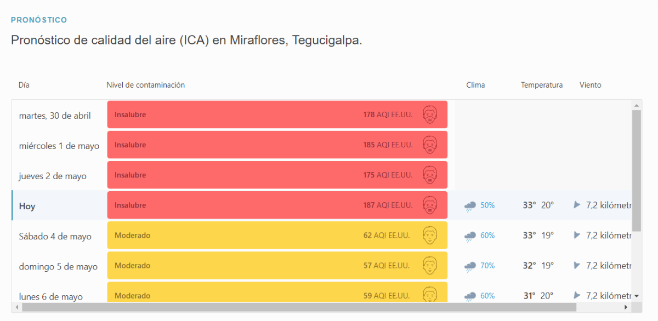Viewport: 658px width, 321px height.
Task: Click the scroll down arrow of the forecast table
Action: (x=637, y=296)
